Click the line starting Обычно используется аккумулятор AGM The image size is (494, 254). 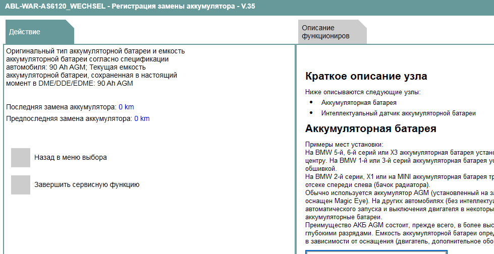(x=400, y=193)
